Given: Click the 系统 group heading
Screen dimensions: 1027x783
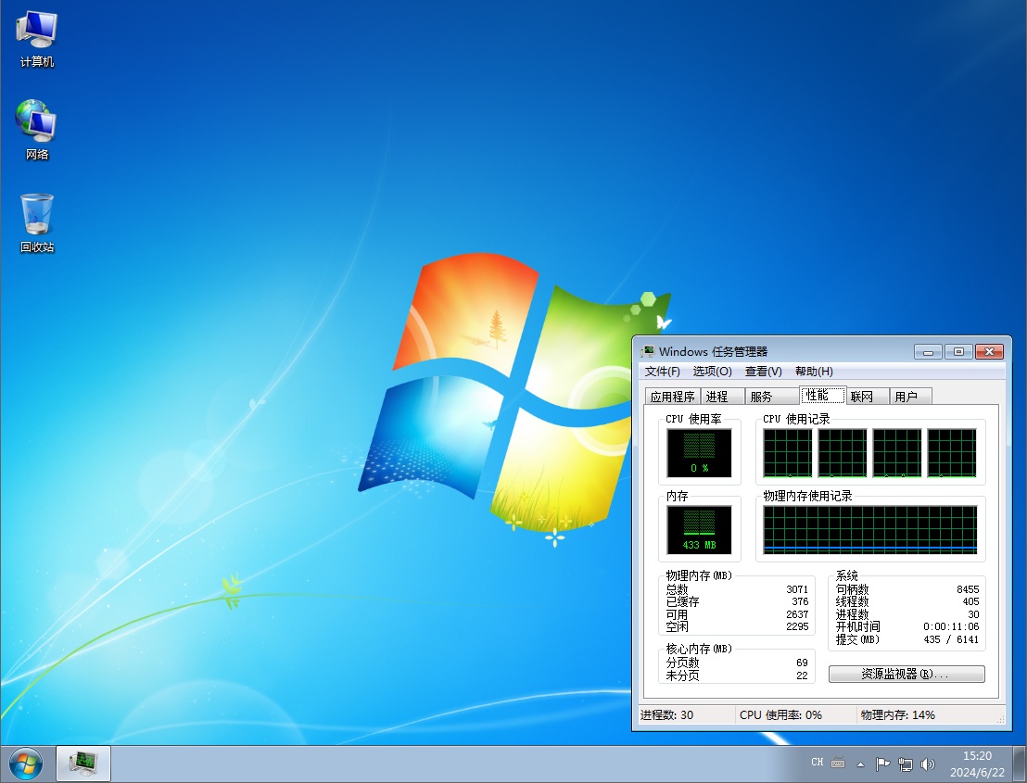Looking at the screenshot, I should 846,575.
